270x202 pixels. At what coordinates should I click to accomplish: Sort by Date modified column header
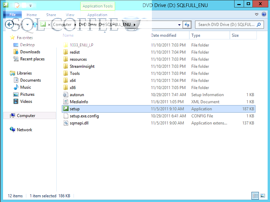tap(163, 36)
